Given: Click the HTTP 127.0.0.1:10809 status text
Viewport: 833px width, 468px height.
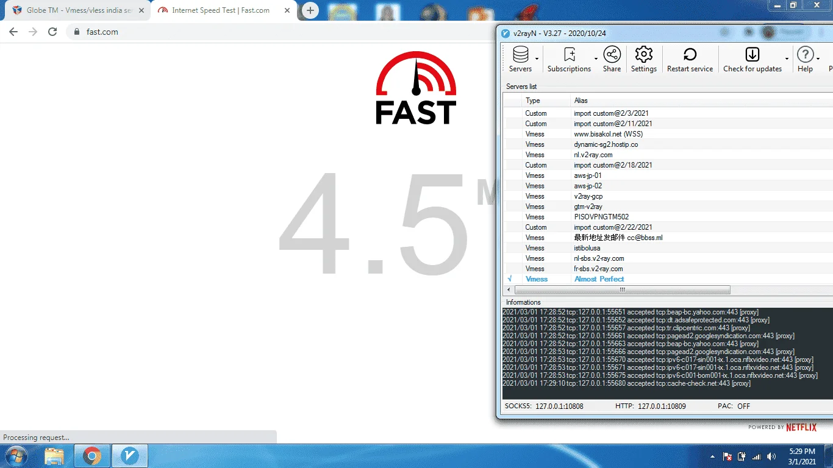Looking at the screenshot, I should 650,406.
